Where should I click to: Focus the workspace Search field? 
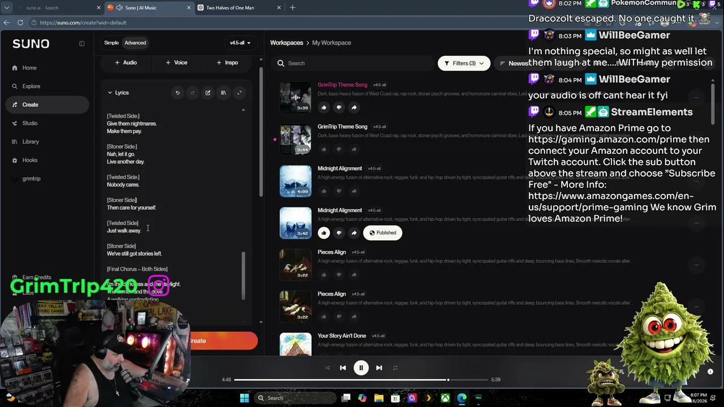coord(354,63)
